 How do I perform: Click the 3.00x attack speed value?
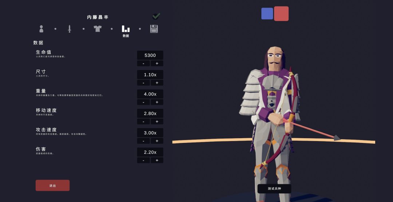[x=150, y=133]
